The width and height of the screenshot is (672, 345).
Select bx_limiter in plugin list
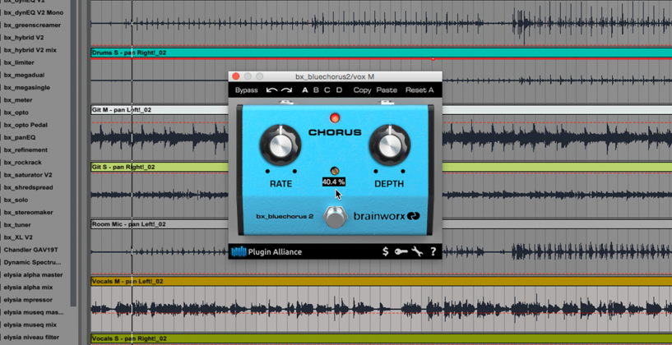tap(19, 62)
